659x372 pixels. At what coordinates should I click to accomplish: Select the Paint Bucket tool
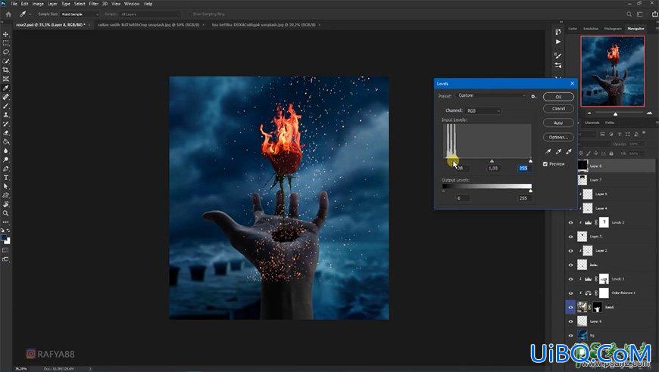click(5, 141)
